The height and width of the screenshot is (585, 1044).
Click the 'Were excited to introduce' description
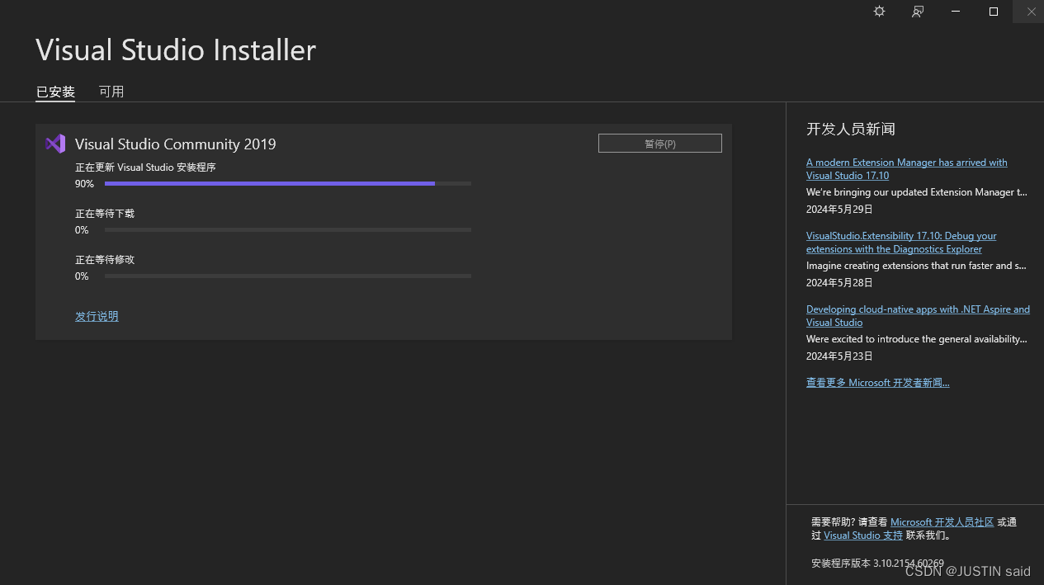coord(917,339)
